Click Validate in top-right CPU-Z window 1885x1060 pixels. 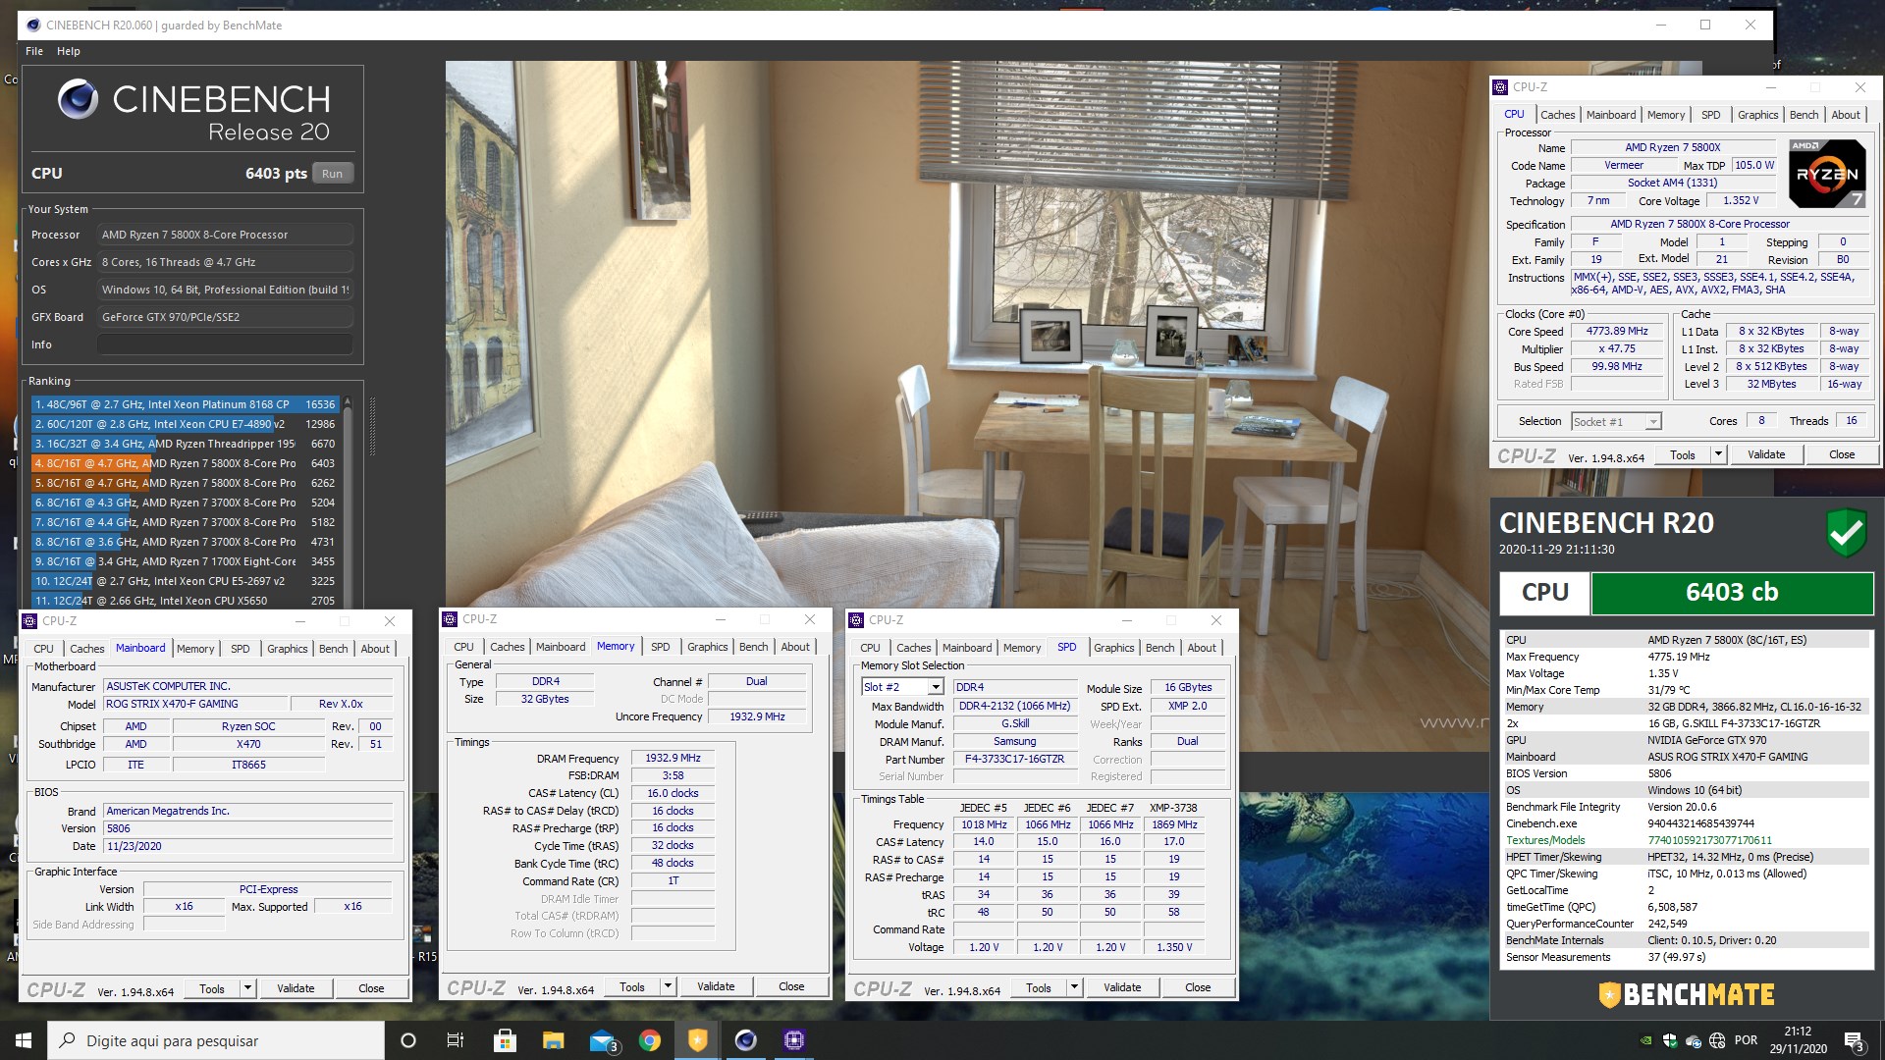1766,454
